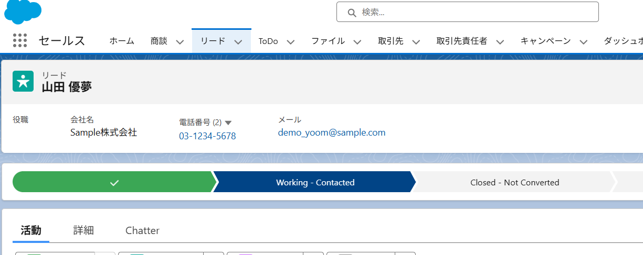Expand the 取引先責任者 tab dropdown chevron
This screenshot has height=255, width=643.
click(x=500, y=41)
